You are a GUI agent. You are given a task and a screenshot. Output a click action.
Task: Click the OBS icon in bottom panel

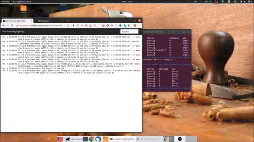pyautogui.click(x=180, y=139)
